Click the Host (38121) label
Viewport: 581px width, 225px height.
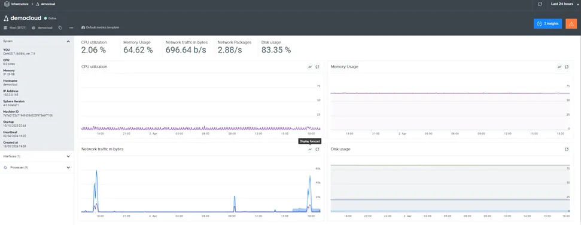click(x=17, y=27)
